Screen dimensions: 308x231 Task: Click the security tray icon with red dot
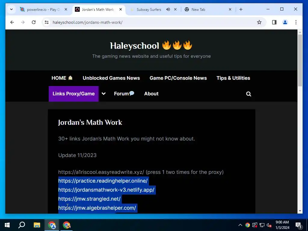(x=255, y=225)
